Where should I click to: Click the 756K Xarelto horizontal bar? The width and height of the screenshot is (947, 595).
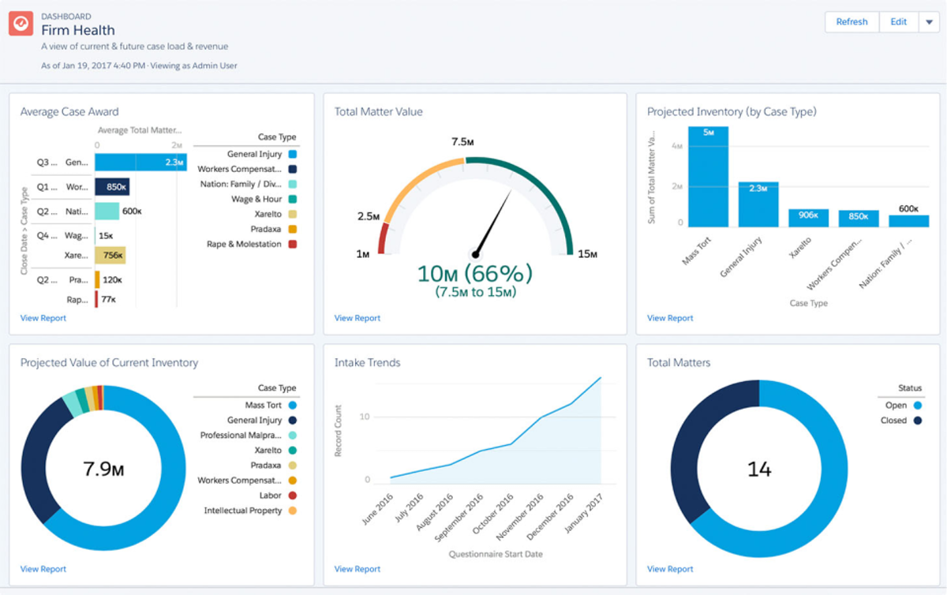[110, 255]
